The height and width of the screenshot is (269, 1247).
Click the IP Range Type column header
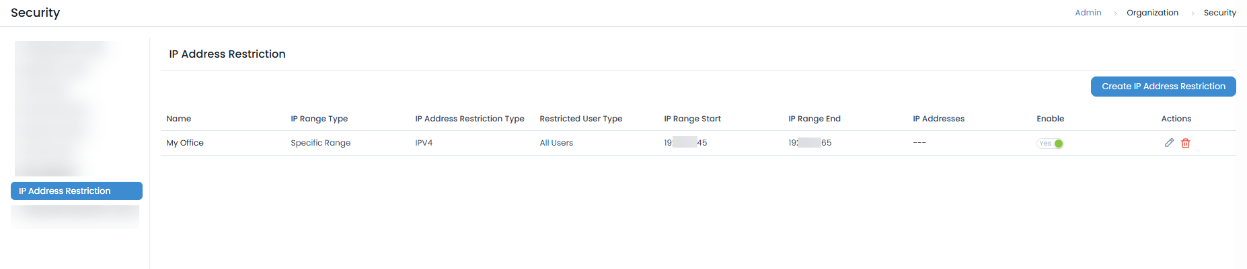click(319, 119)
